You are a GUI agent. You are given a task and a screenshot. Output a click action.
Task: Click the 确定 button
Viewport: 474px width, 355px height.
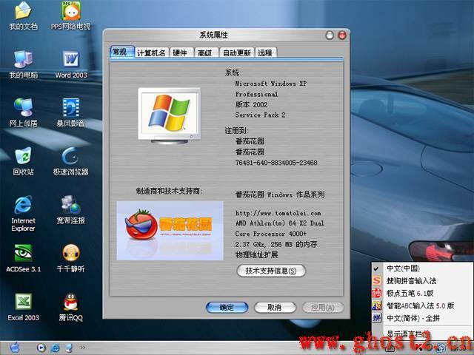click(x=227, y=308)
